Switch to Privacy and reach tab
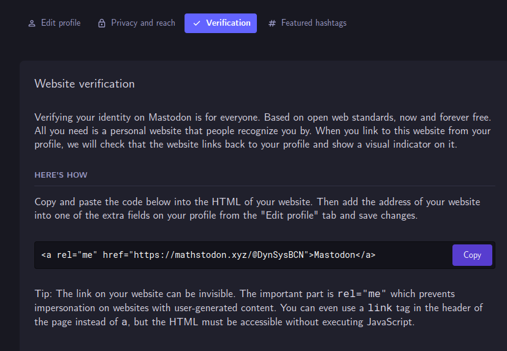 [x=137, y=23]
